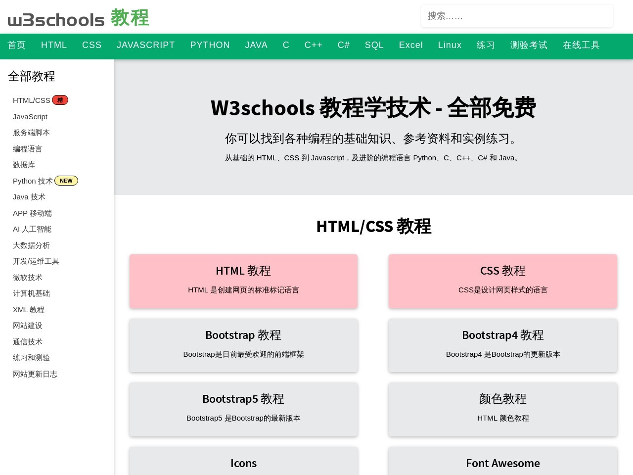Open SQL in the nav bar
Viewport: 633px width, 475px height.
point(374,45)
